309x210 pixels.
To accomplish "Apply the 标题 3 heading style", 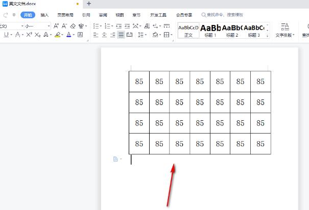I will click(x=254, y=31).
